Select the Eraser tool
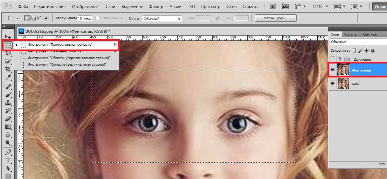 [x=8, y=119]
